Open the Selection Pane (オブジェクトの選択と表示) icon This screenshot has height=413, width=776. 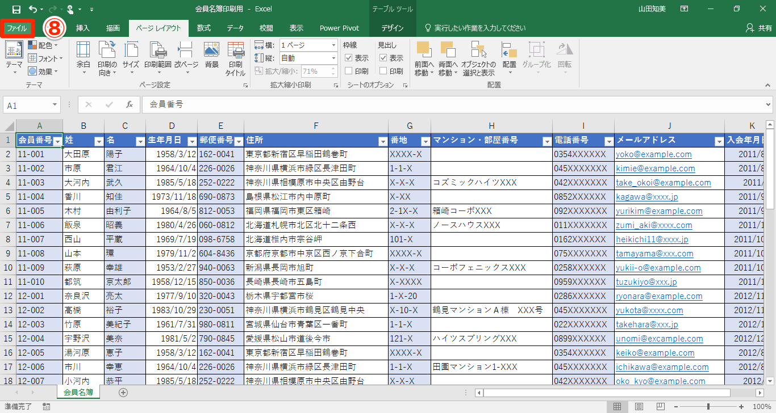478,49
